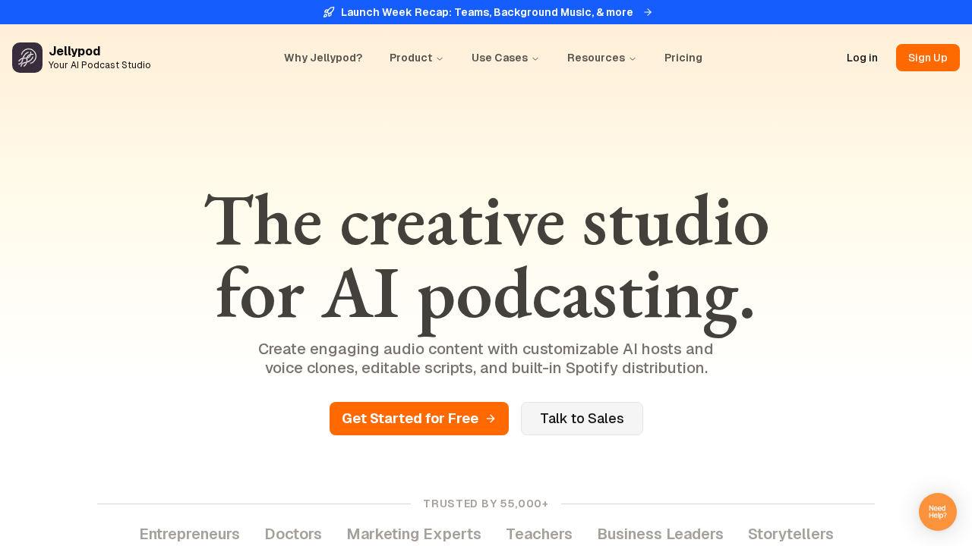Click the rocket icon in announcement banner
The height and width of the screenshot is (546, 972).
pos(329,12)
